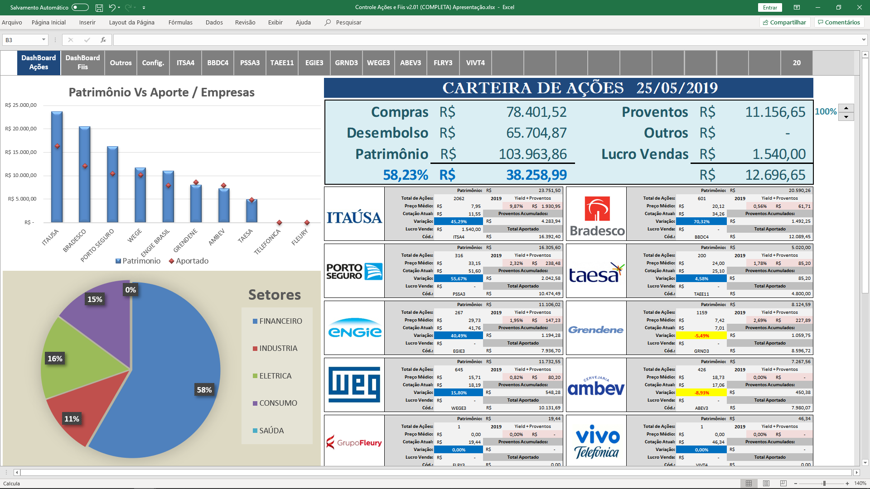Select the Dados ribbon tab
This screenshot has width=870, height=489.
[214, 22]
